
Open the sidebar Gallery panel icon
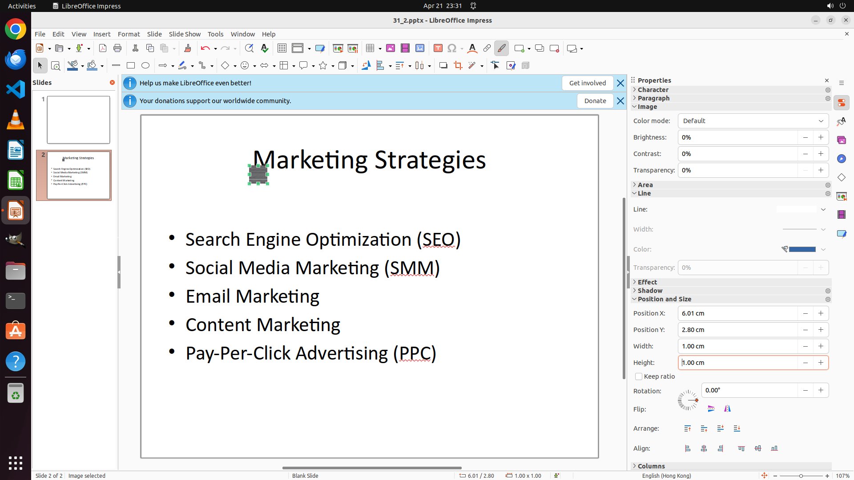tap(842, 140)
